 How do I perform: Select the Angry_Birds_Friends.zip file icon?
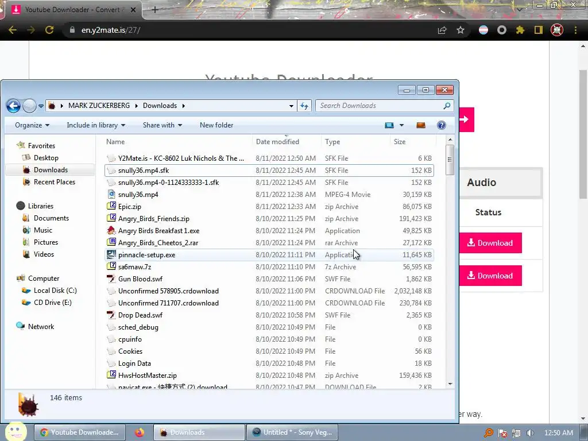point(111,218)
